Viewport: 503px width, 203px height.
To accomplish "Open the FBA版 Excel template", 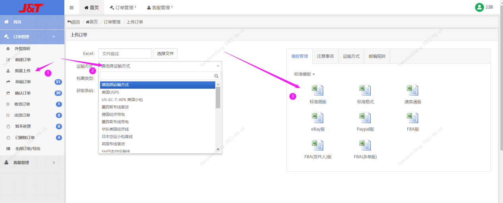I will [x=413, y=122].
